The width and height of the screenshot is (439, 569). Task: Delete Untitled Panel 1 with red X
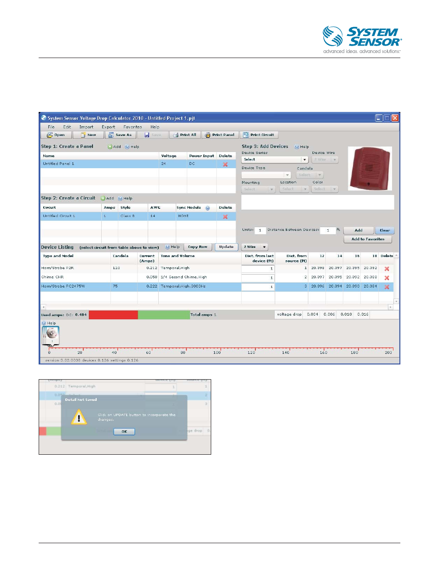point(225,164)
